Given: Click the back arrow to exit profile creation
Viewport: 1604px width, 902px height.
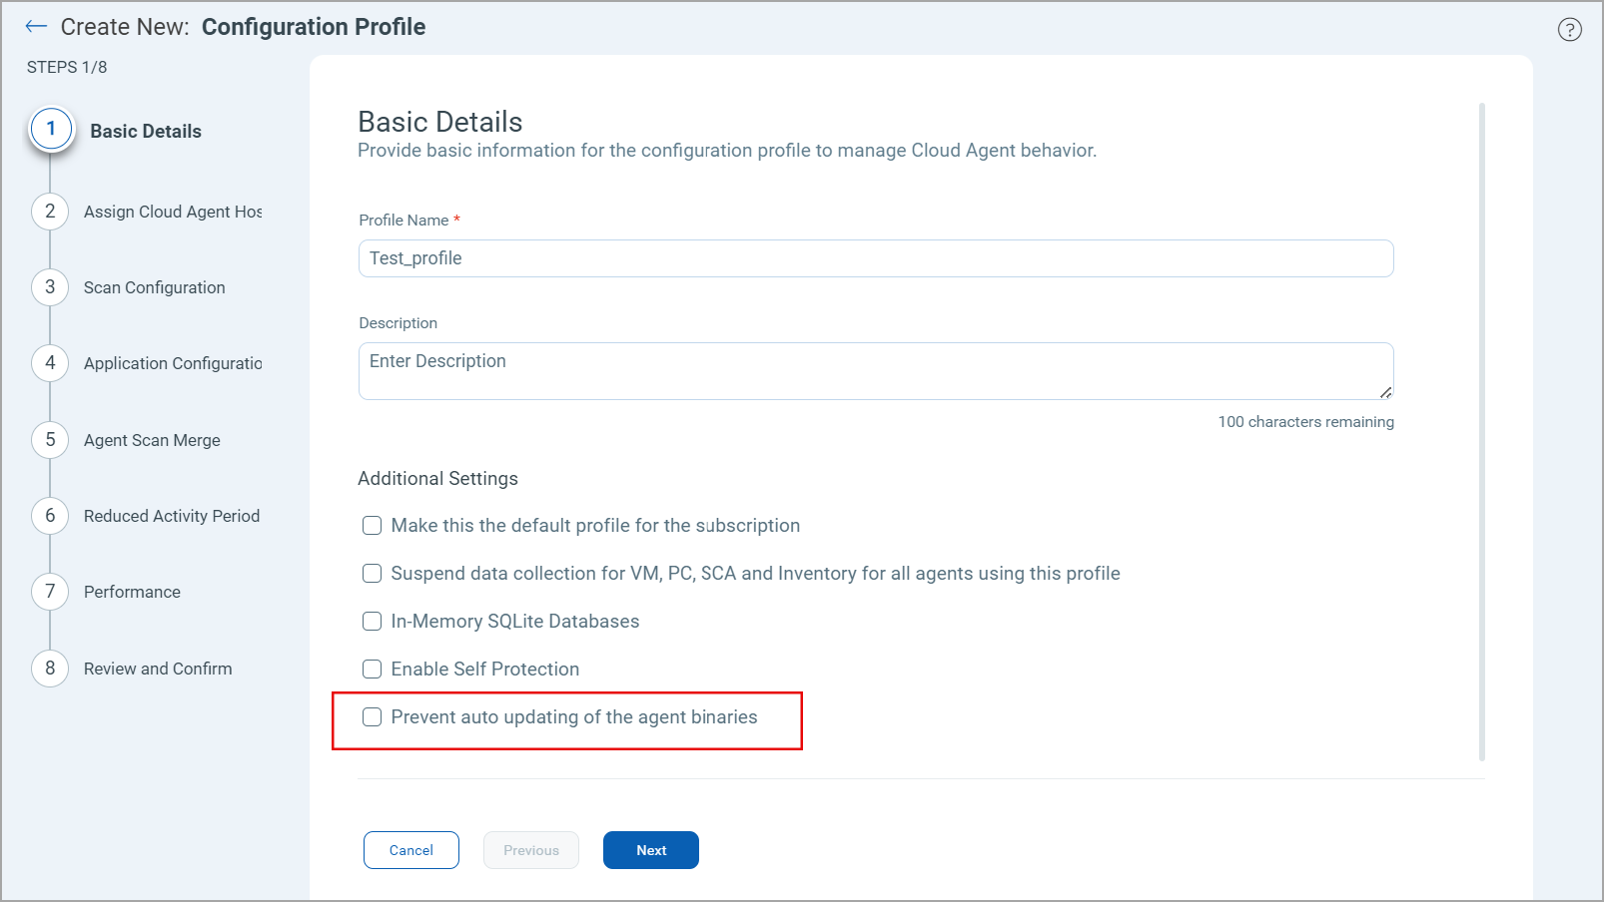Looking at the screenshot, I should pos(36,26).
